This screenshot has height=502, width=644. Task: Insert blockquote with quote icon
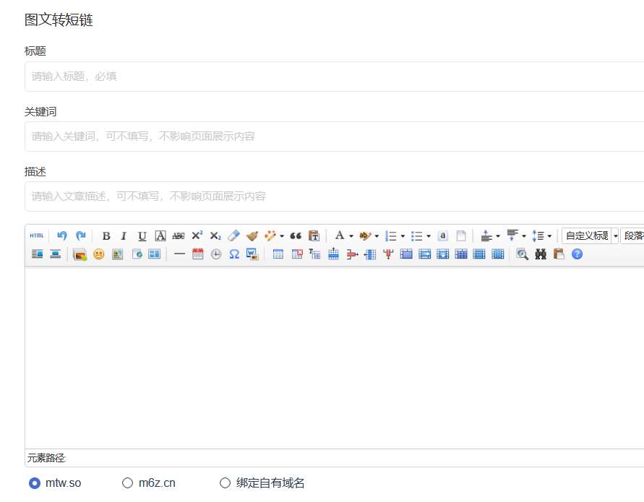pos(296,236)
